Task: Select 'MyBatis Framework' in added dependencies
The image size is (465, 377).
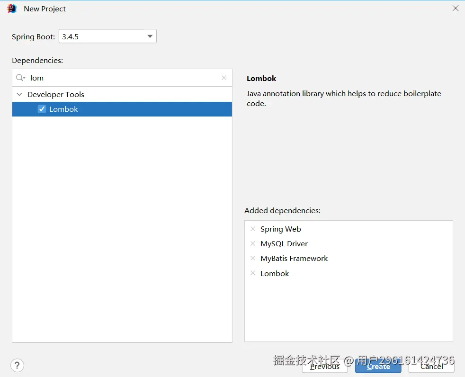Action: pyautogui.click(x=294, y=258)
